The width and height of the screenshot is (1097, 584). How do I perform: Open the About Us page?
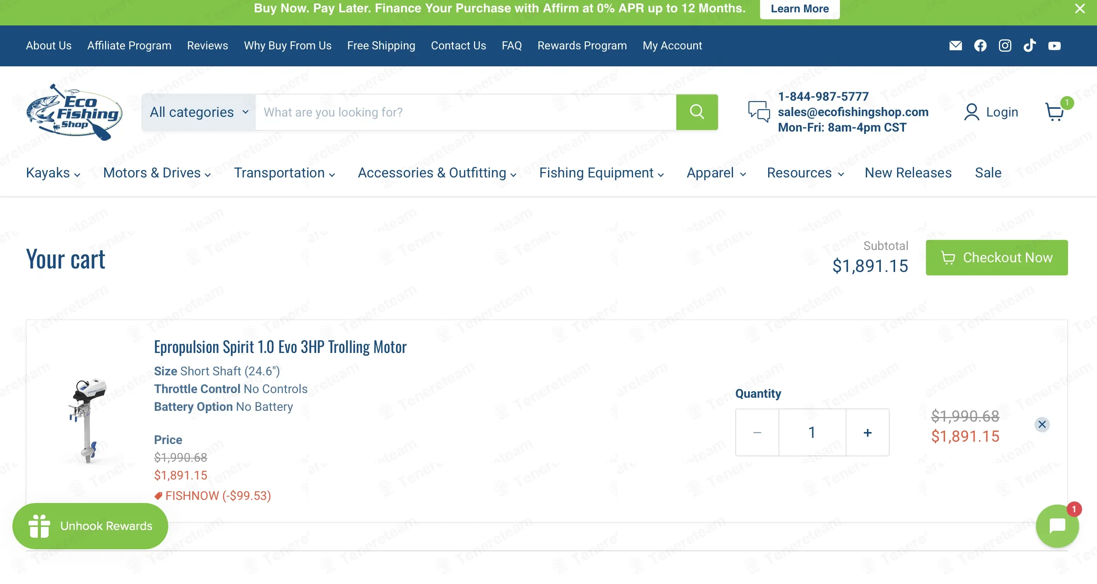[49, 46]
